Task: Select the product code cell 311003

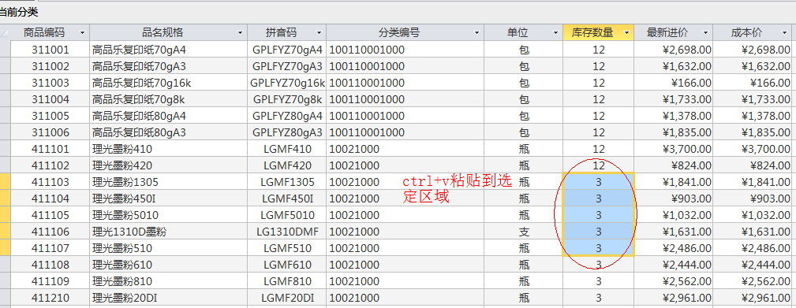Action: [50, 83]
